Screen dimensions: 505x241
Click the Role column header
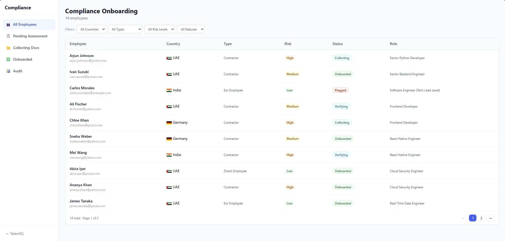(394, 44)
